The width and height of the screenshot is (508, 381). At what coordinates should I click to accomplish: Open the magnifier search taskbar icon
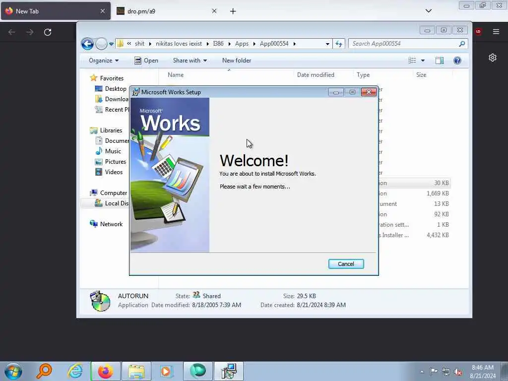coord(44,371)
